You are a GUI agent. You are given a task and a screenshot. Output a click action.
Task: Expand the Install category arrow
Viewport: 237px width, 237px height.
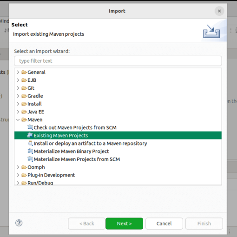[x=18, y=104]
